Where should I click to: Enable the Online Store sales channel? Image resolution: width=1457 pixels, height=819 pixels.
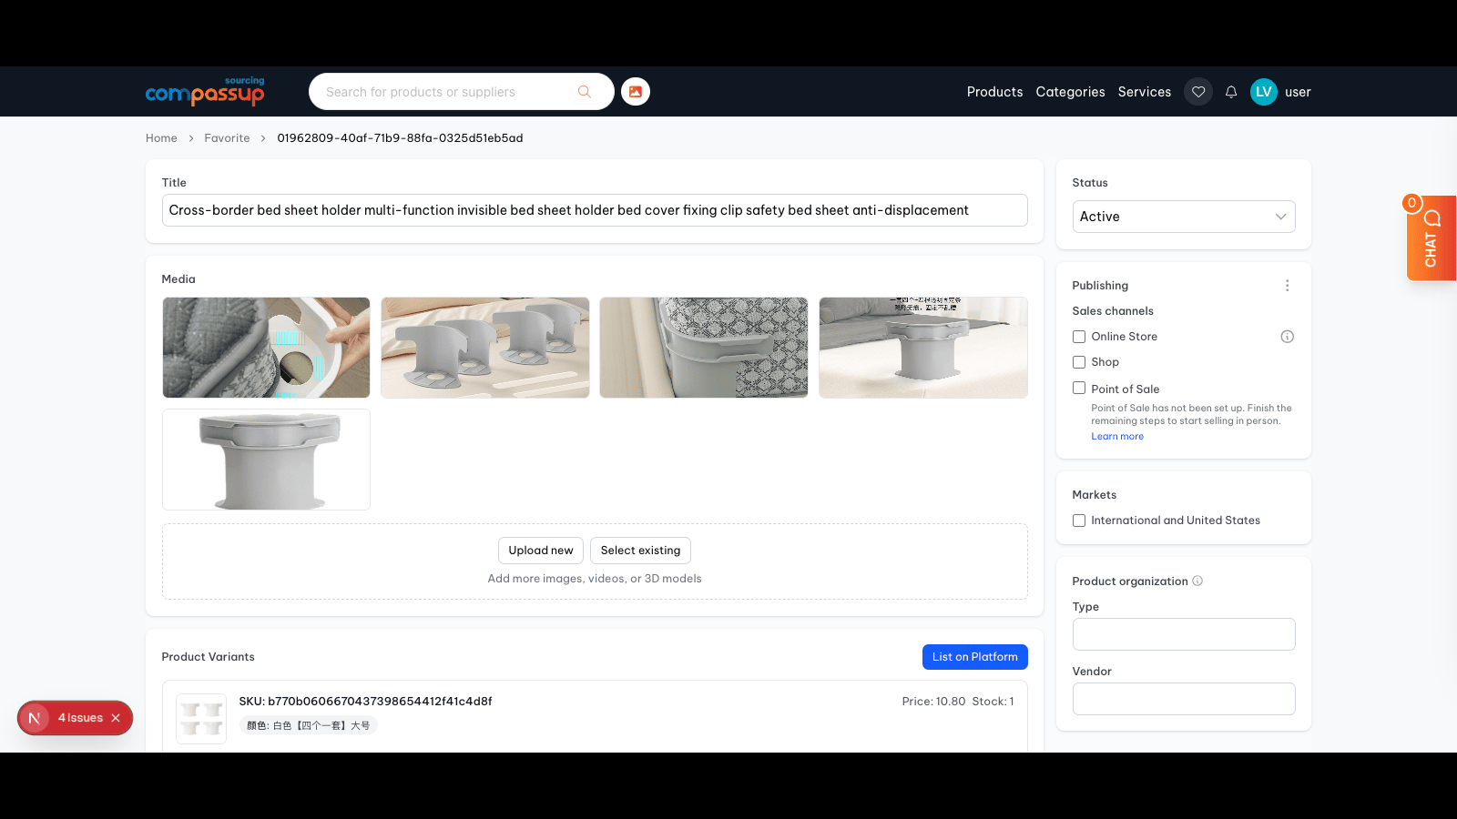(x=1078, y=336)
